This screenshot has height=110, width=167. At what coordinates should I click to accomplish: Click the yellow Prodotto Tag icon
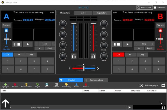click(66, 84)
